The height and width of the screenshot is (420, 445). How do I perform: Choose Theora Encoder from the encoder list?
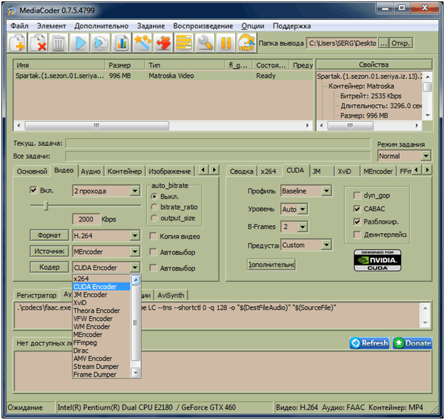(96, 311)
